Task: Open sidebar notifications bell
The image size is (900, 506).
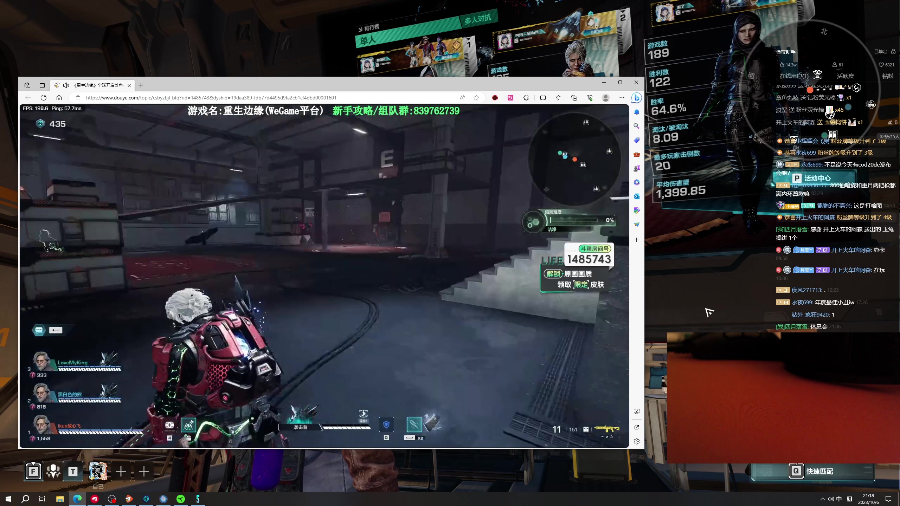Action: [x=636, y=112]
